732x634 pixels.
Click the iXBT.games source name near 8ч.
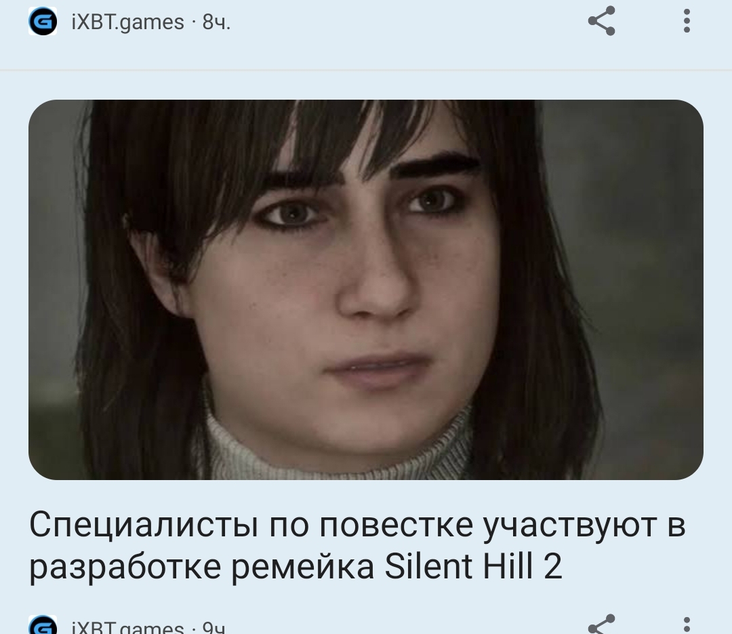tap(128, 22)
